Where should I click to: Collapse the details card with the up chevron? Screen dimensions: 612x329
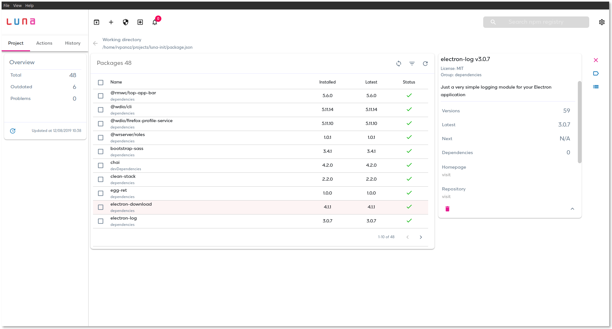click(572, 209)
